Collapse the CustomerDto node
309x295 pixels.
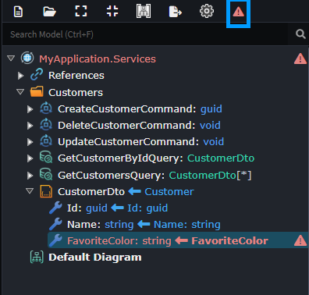[30, 191]
